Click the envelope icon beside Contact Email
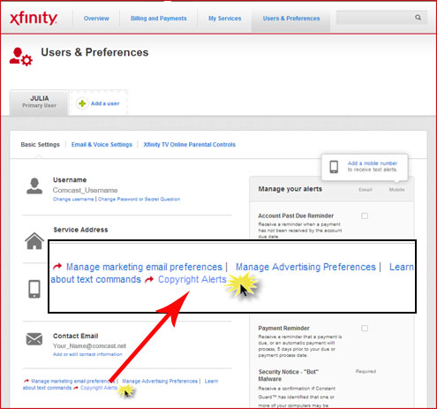 point(34,339)
